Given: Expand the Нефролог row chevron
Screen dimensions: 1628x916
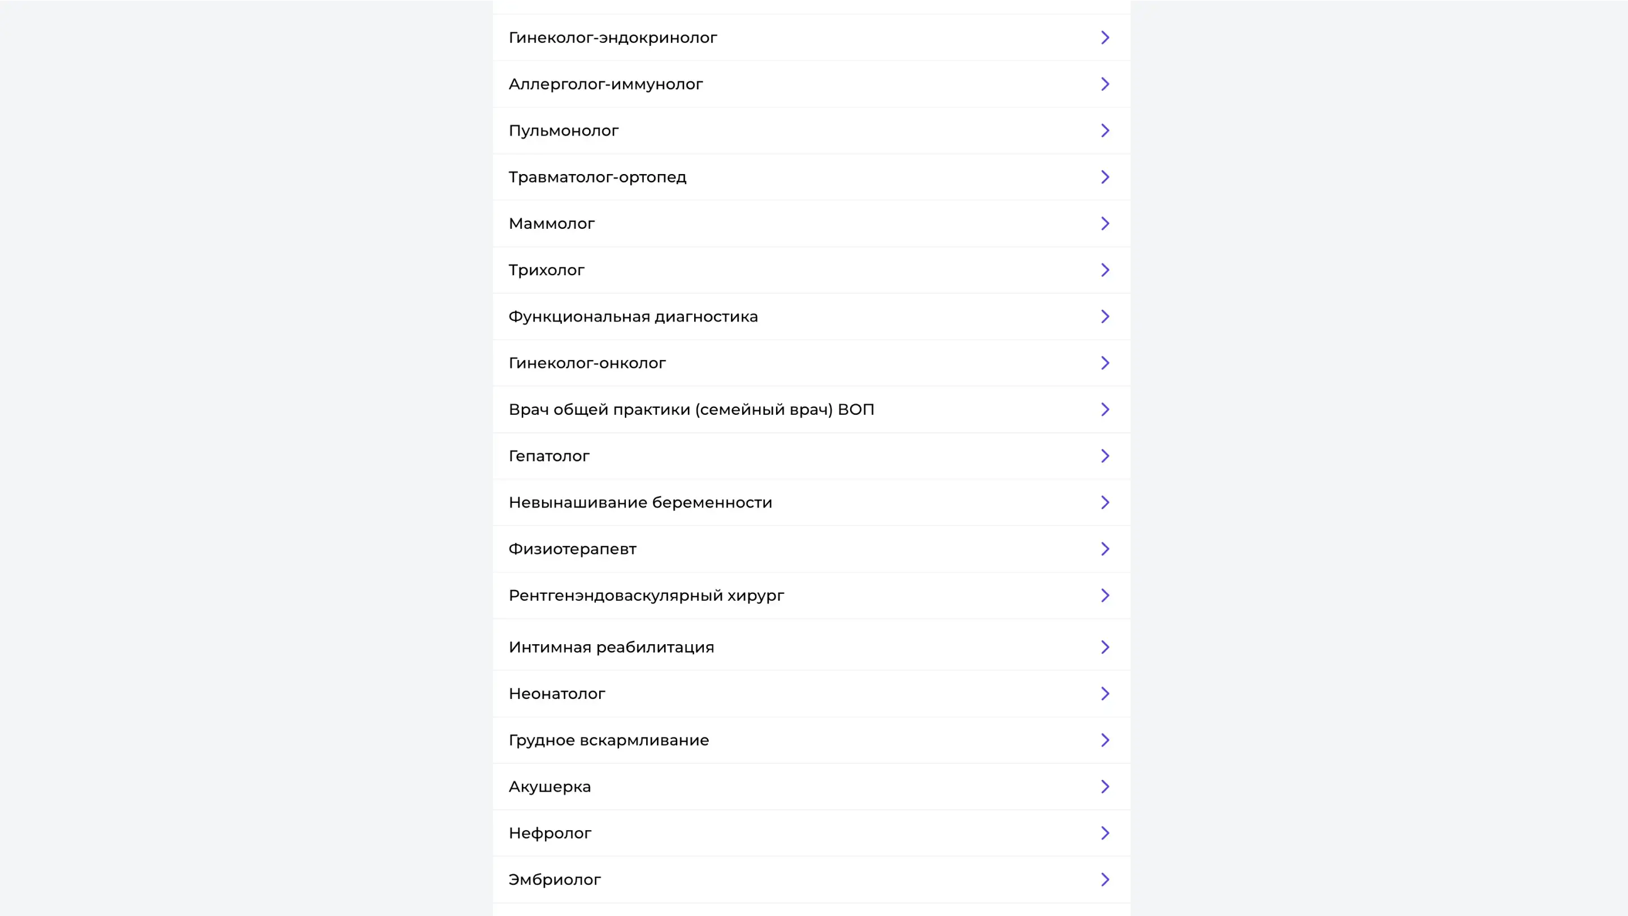Looking at the screenshot, I should [1105, 833].
